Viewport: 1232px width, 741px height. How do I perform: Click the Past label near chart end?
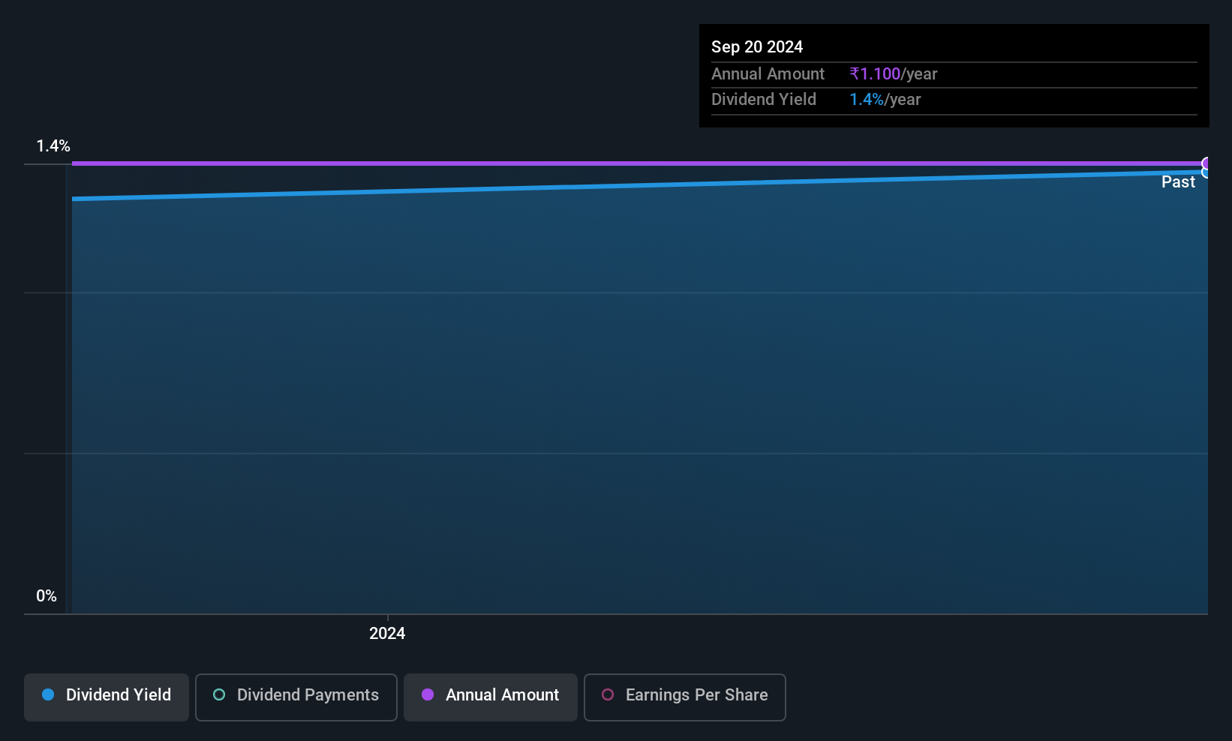click(x=1178, y=181)
